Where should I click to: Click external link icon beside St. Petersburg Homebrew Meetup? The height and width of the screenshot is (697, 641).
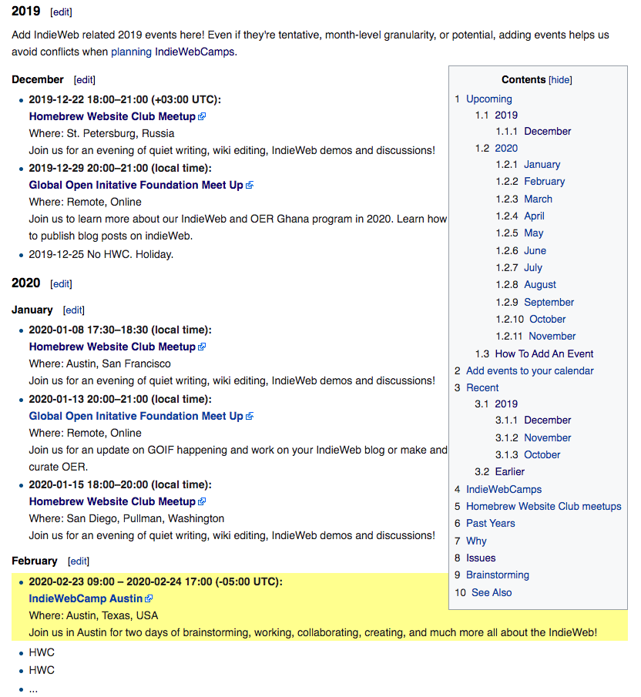click(x=202, y=116)
